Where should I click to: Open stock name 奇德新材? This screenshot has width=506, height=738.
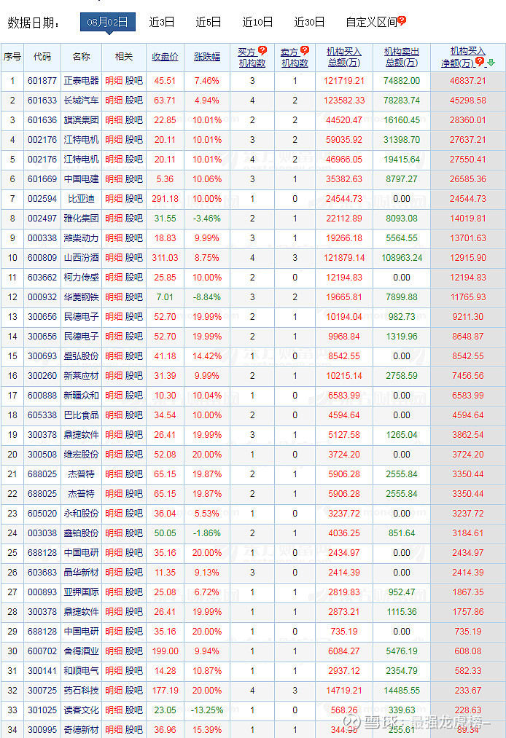click(81, 730)
